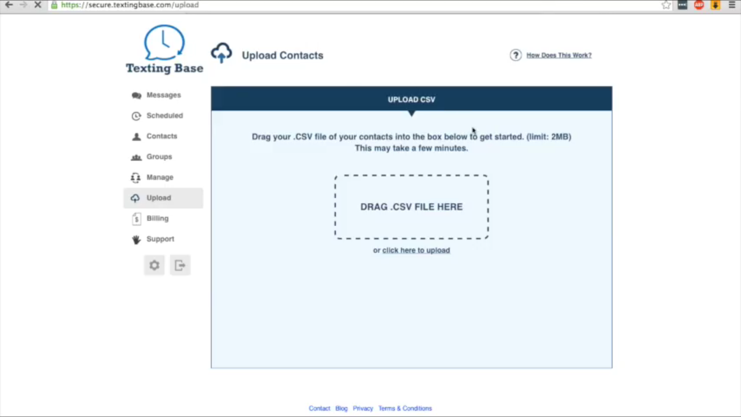Click the settings gear icon in sidebar

click(154, 265)
